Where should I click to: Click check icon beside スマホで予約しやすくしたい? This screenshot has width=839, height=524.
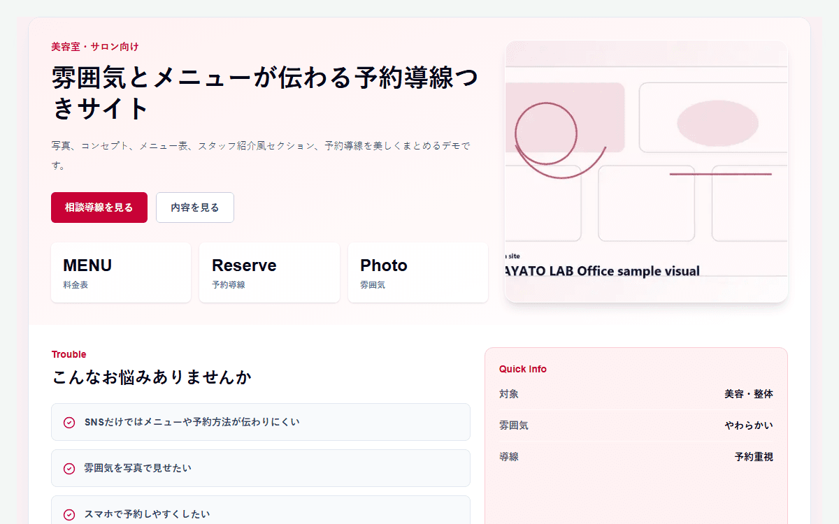(x=69, y=514)
